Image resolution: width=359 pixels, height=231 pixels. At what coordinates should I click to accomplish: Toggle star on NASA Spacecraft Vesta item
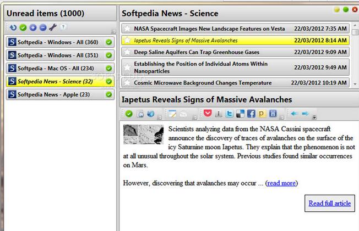(127, 29)
